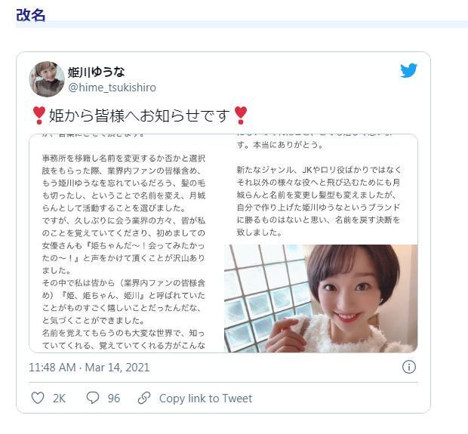The height and width of the screenshot is (434, 468).
Task: Open the selfie photo of the short-haired woman
Action: coord(321,298)
